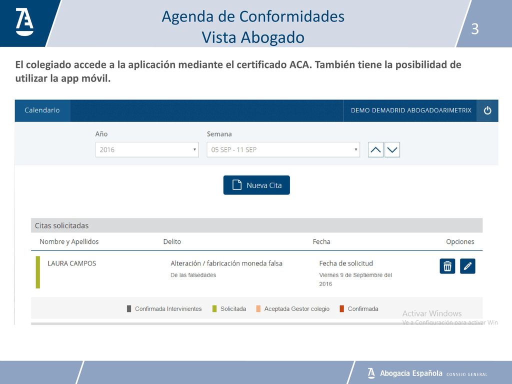Create a new appointment with Nueva Cita
The height and width of the screenshot is (384, 512).
[256, 185]
